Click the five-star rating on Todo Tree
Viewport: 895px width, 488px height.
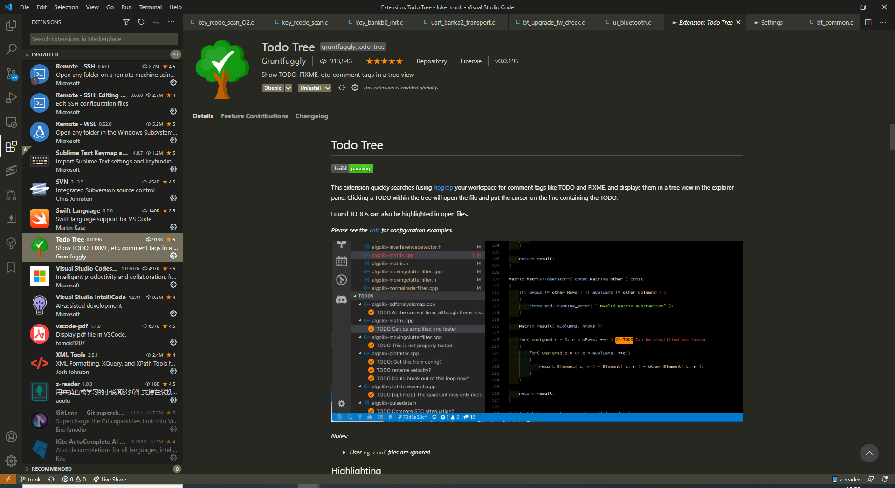384,61
